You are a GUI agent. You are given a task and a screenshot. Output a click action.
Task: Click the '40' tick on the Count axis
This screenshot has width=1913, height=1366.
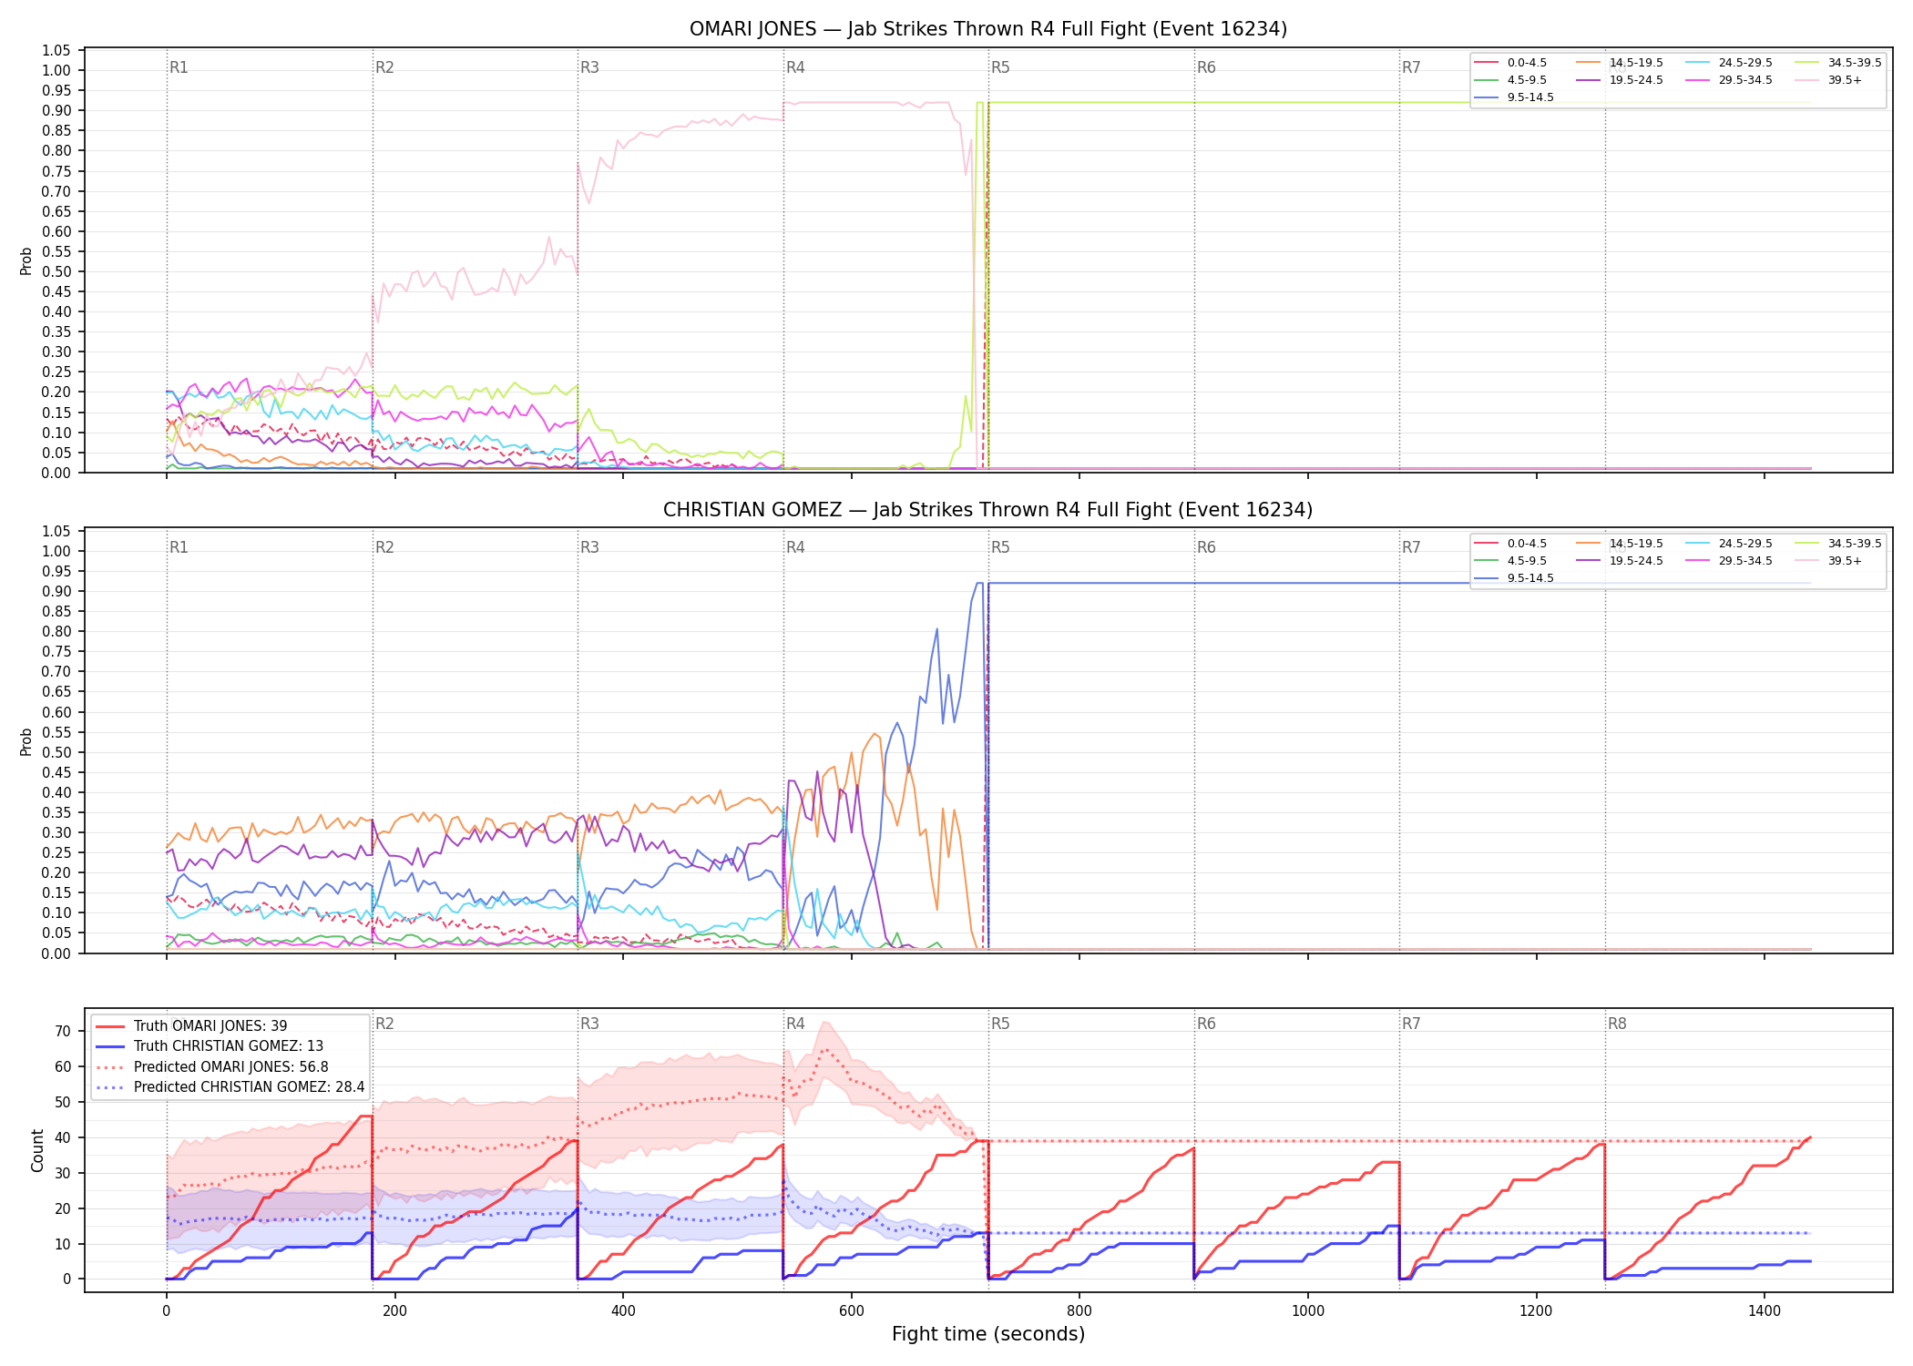(x=63, y=1137)
